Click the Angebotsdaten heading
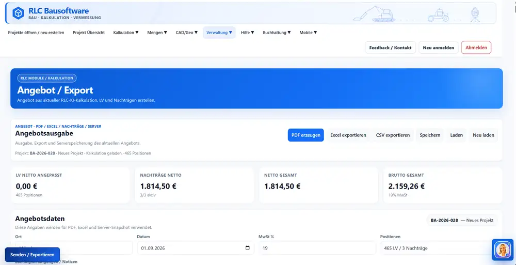This screenshot has height=265, width=516. click(x=40, y=219)
